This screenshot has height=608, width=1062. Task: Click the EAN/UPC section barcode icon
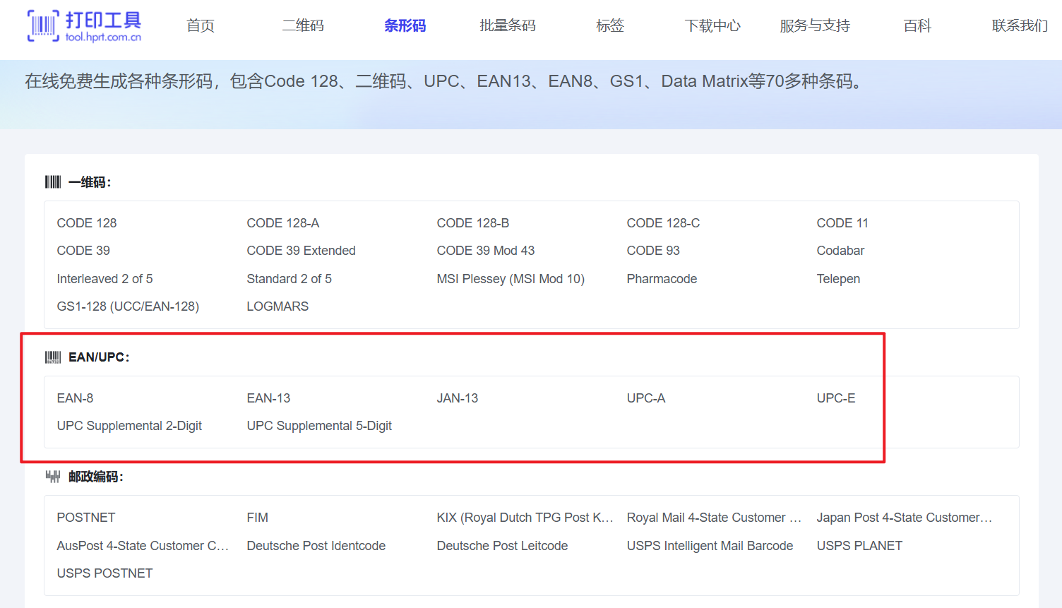53,357
